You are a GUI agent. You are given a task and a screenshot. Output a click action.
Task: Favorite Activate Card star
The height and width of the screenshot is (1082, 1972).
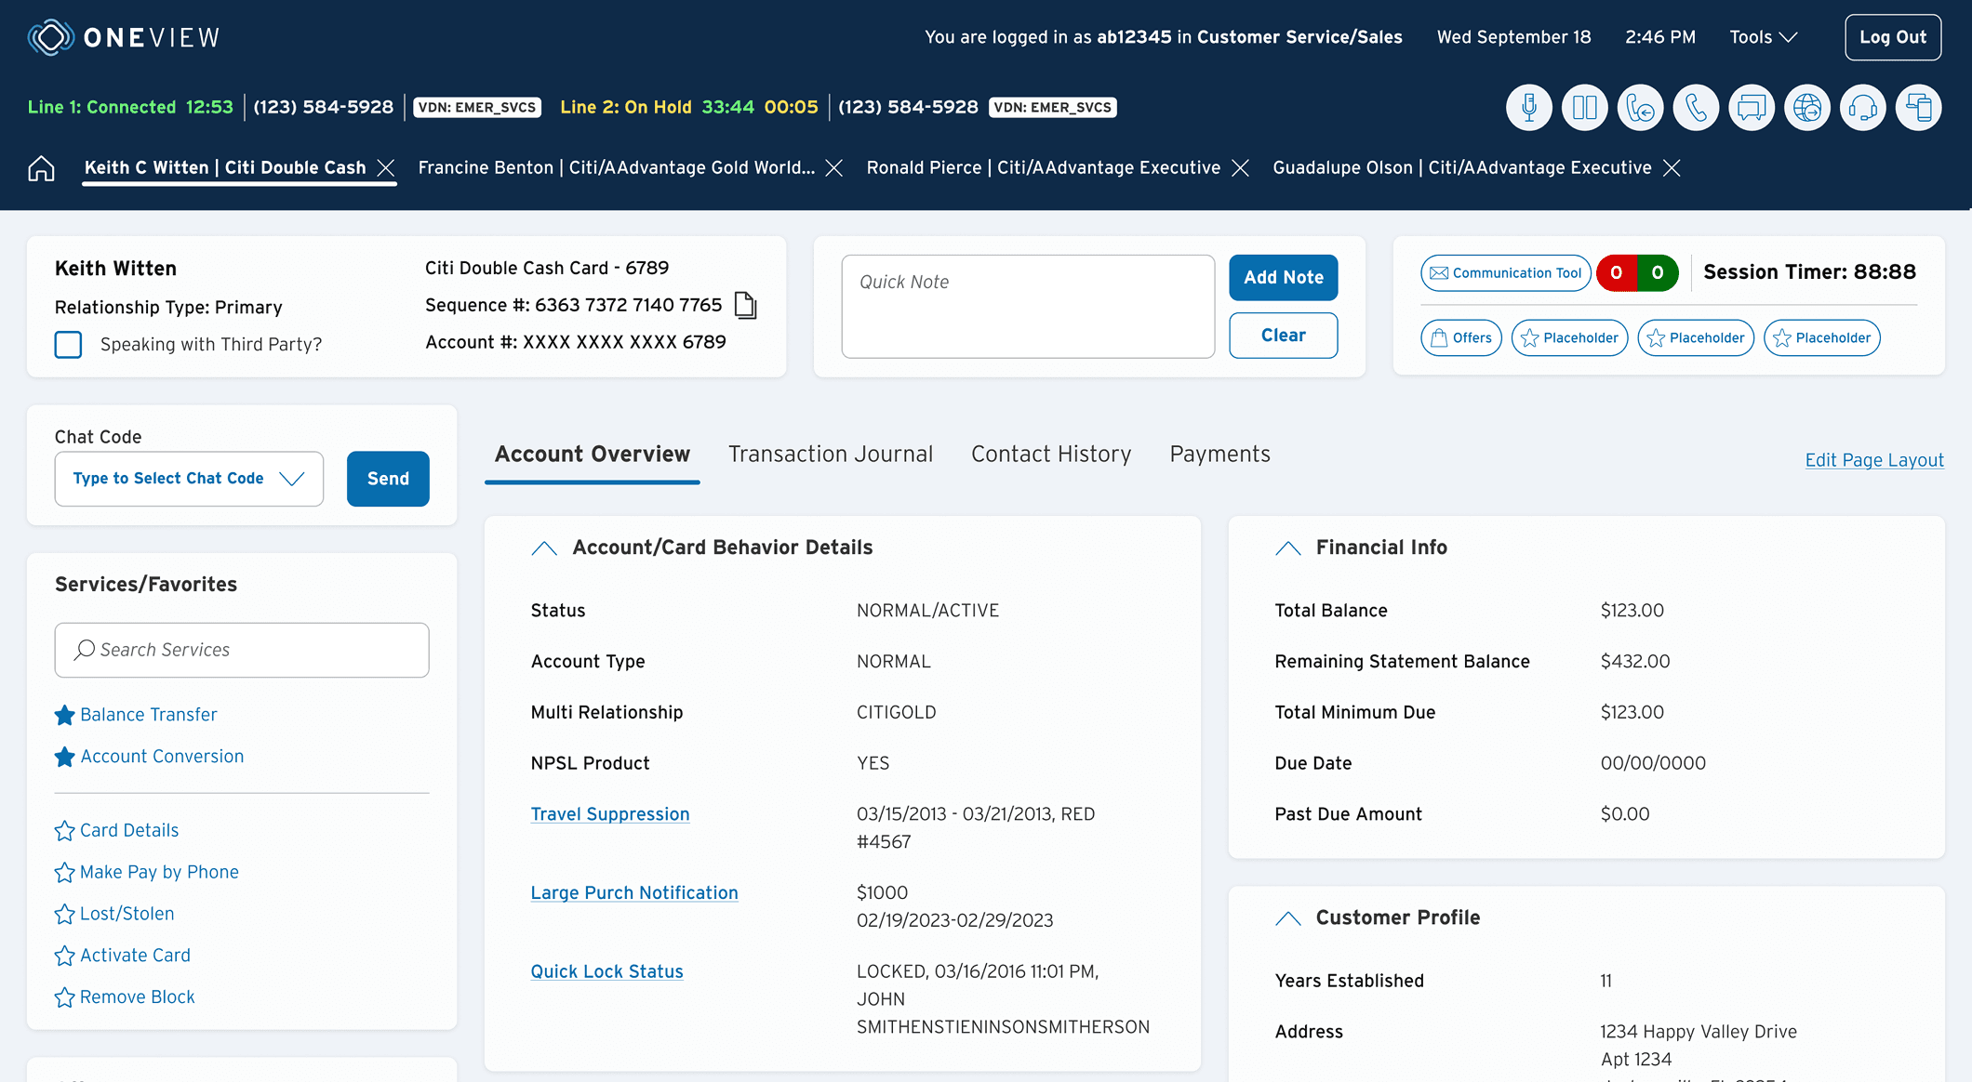click(x=64, y=956)
